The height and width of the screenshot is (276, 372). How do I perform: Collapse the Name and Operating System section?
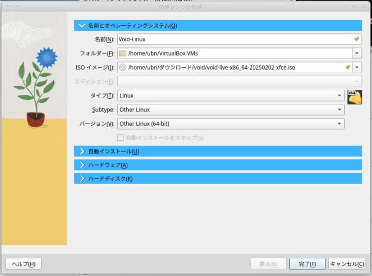218,26
